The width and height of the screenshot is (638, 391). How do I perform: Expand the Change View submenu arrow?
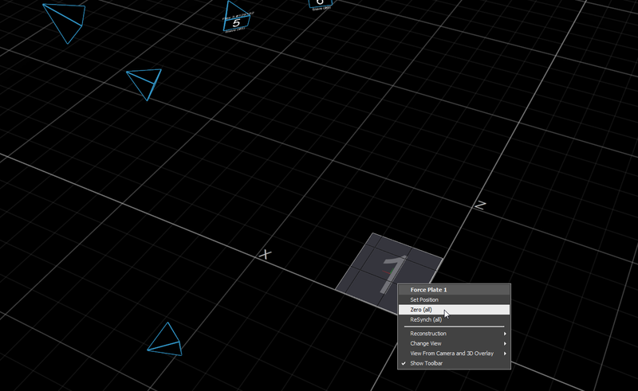coord(505,343)
